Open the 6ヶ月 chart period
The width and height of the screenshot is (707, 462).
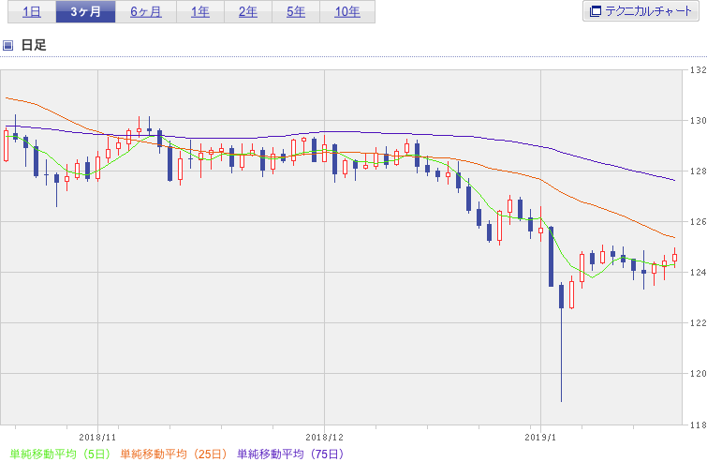point(146,12)
